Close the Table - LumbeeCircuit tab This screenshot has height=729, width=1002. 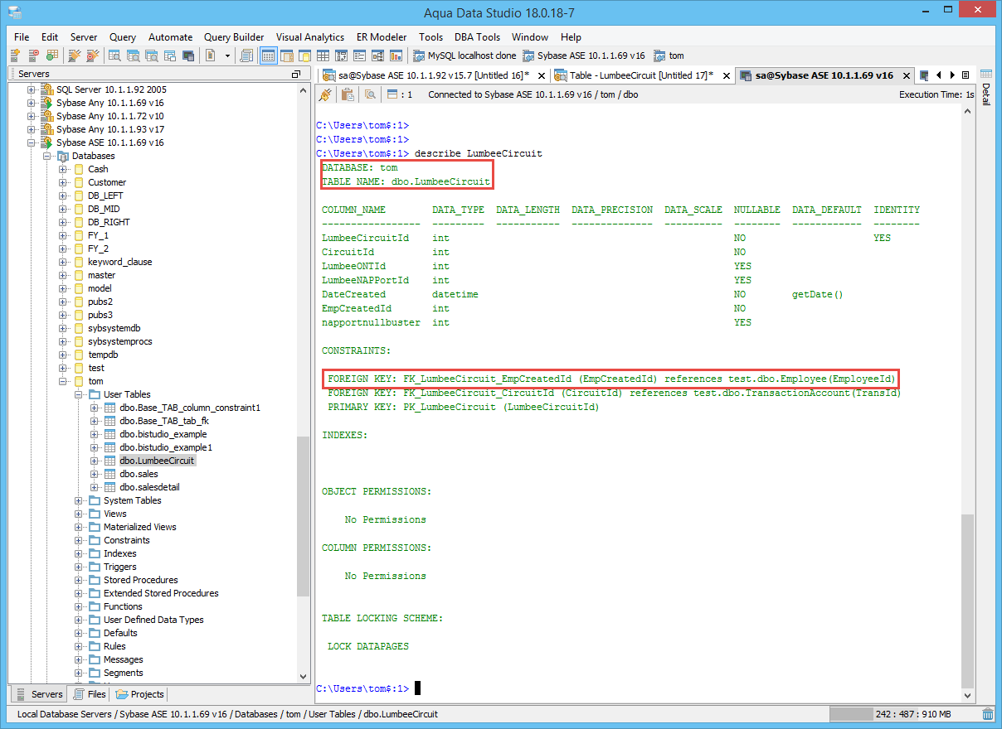726,75
